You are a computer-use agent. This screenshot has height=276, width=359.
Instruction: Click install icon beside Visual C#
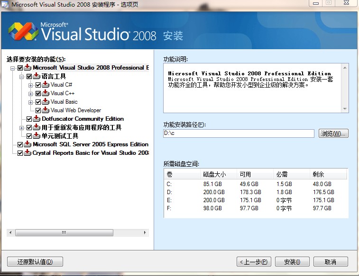(x=46, y=85)
